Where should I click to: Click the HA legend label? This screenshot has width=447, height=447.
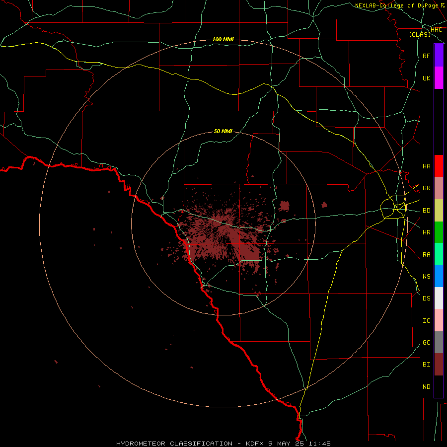tap(426, 166)
